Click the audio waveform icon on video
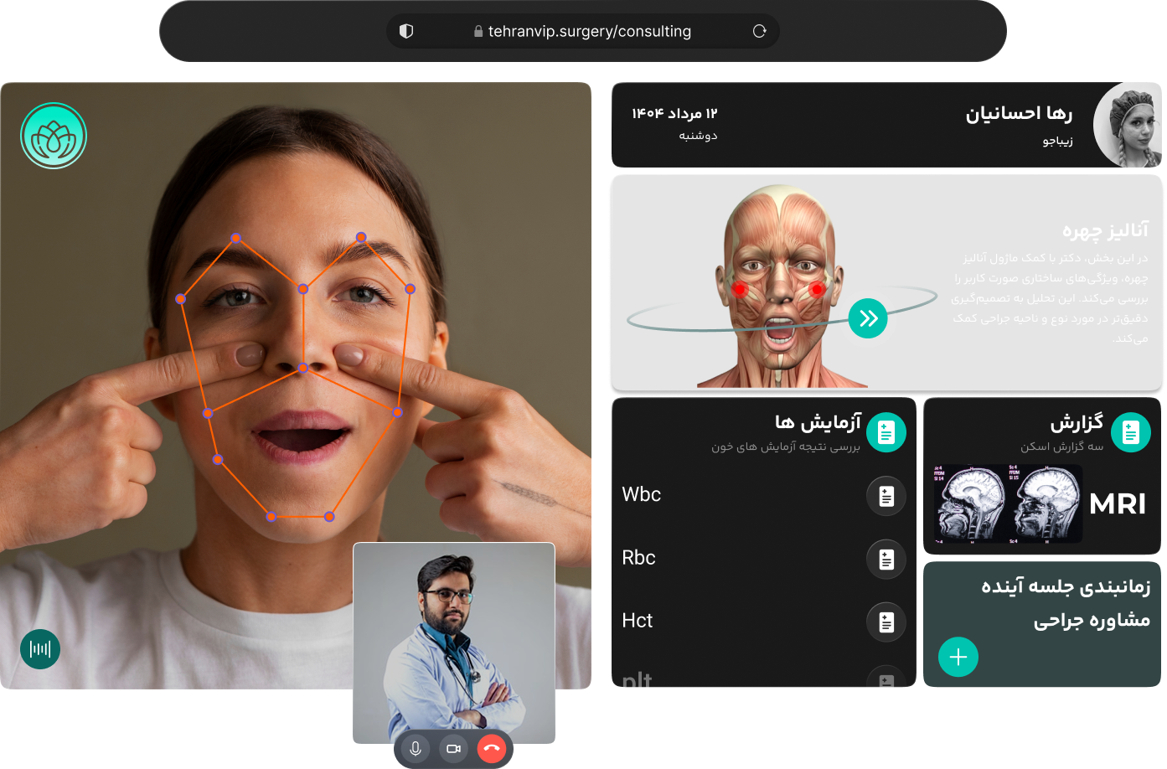 tap(40, 649)
